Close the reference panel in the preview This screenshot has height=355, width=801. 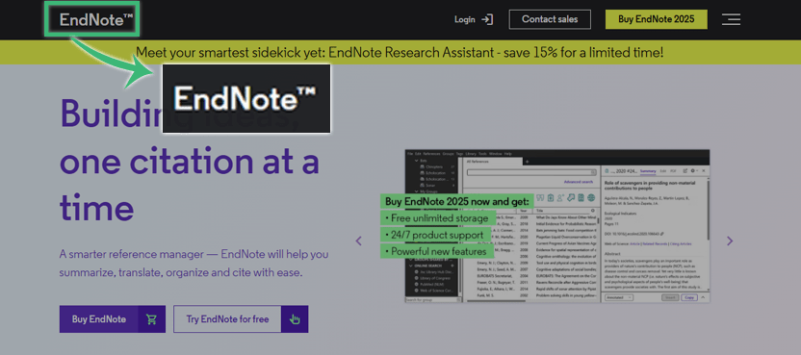tap(704, 170)
